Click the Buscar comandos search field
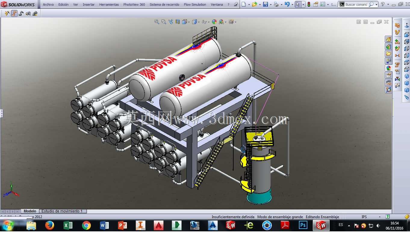The image size is (410, 238). click(356, 5)
